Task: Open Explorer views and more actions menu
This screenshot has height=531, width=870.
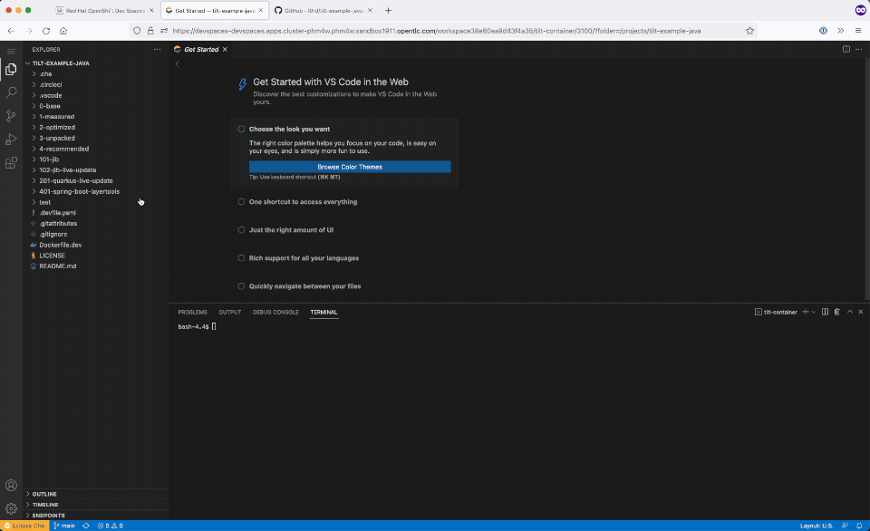Action: [157, 49]
